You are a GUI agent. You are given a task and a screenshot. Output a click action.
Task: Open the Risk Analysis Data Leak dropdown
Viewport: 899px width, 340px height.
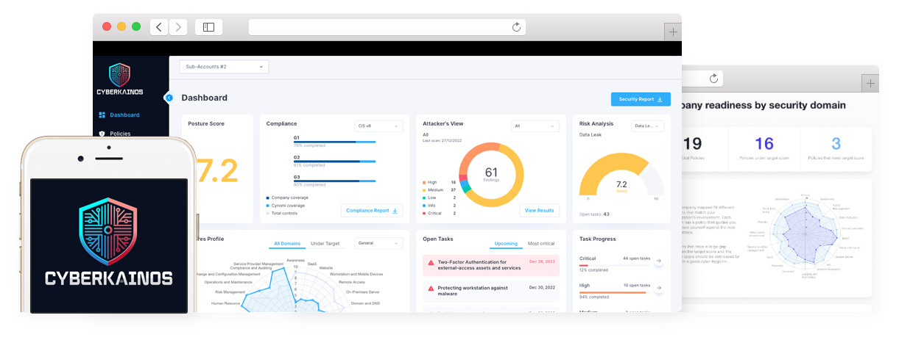click(647, 126)
